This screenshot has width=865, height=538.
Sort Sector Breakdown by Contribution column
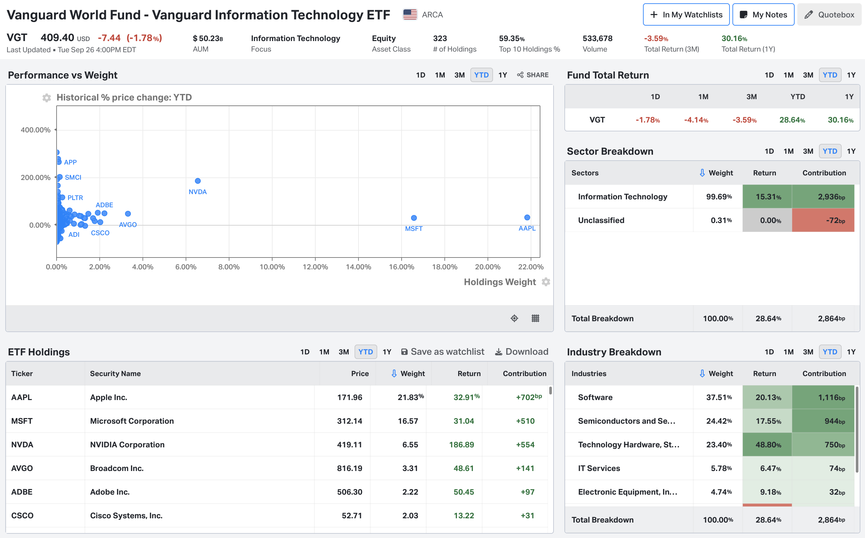[824, 173]
